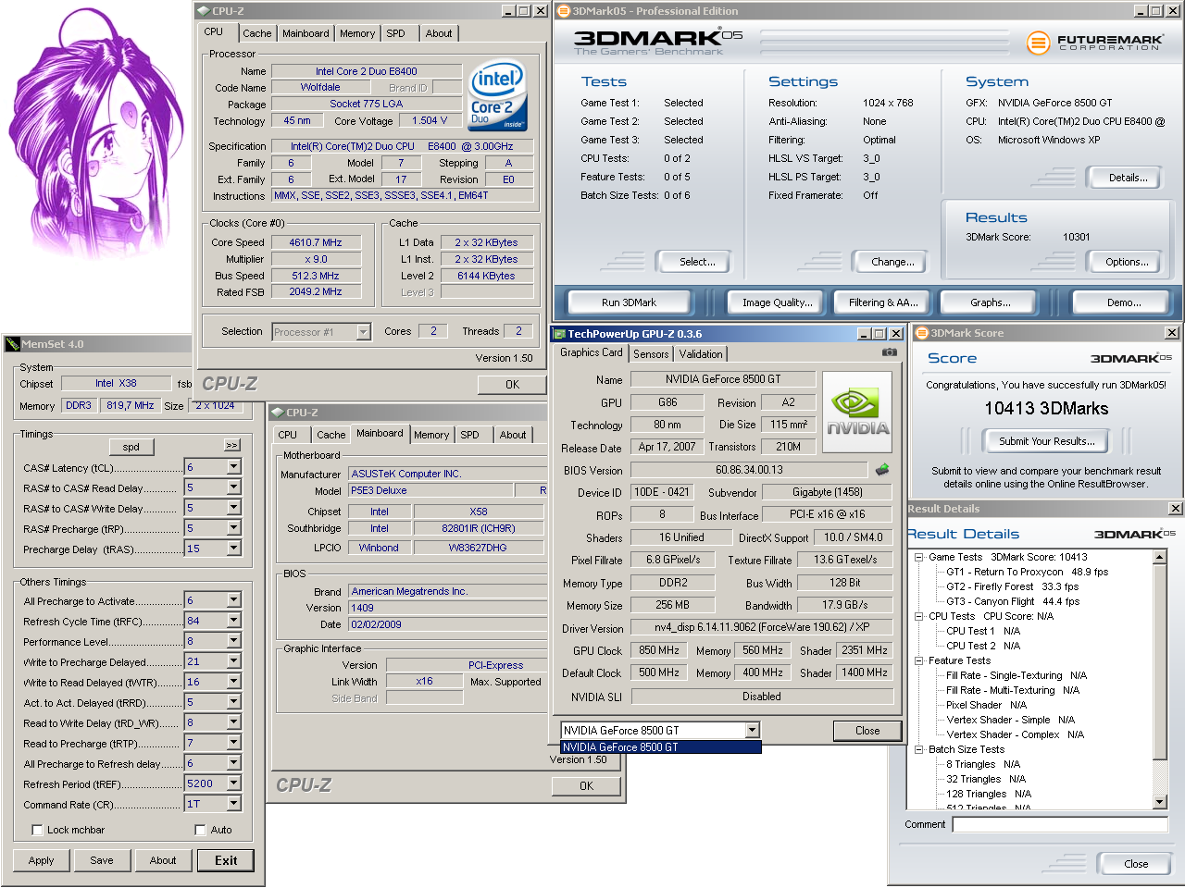Open the CPU-Z Processor #1 selection dropdown
Screen dimensions: 1185x888
[x=364, y=332]
